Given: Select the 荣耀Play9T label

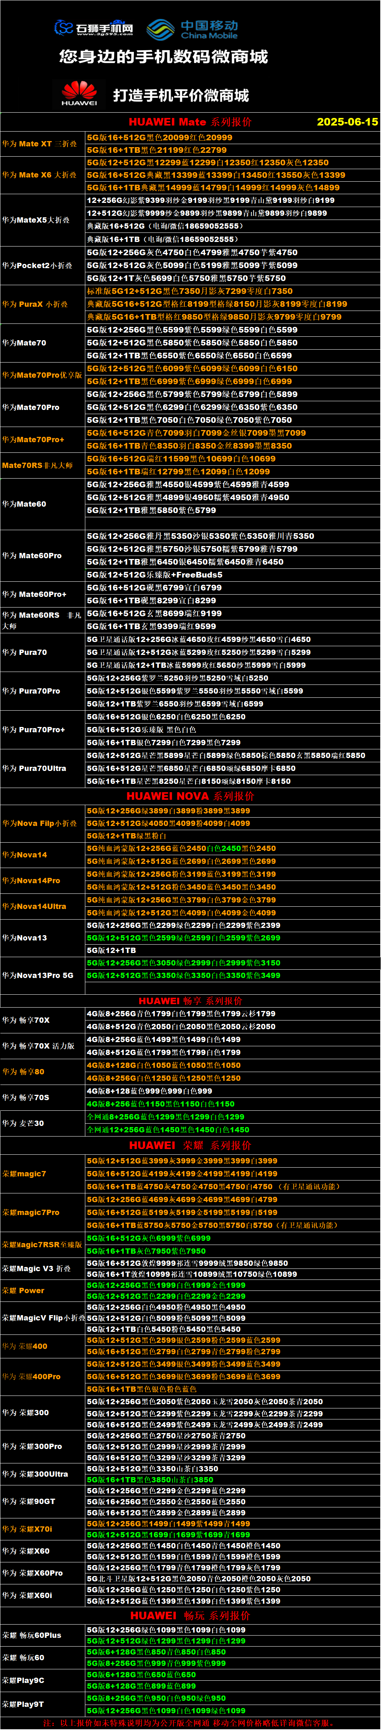Looking at the screenshot, I should 23,1704.
